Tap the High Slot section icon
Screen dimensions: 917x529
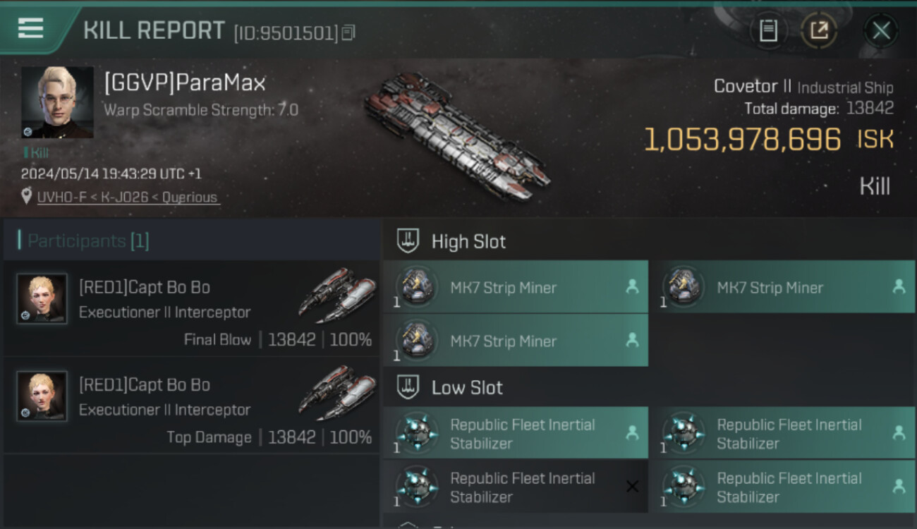click(408, 241)
